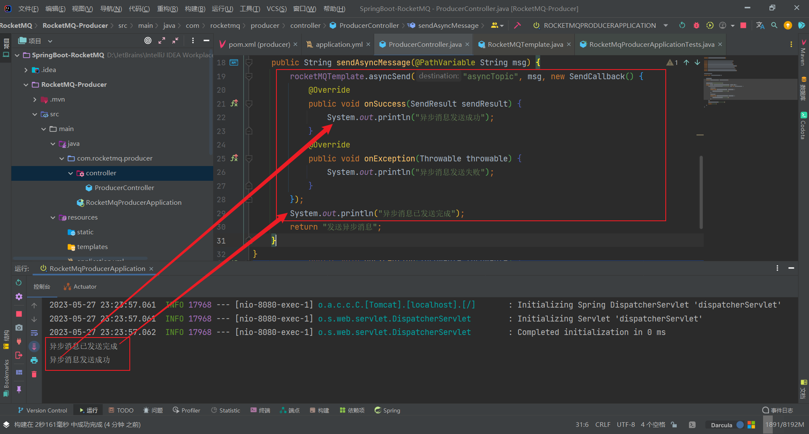The height and width of the screenshot is (434, 809).
Task: Run with coverage from the top toolbar
Action: pyautogui.click(x=710, y=25)
